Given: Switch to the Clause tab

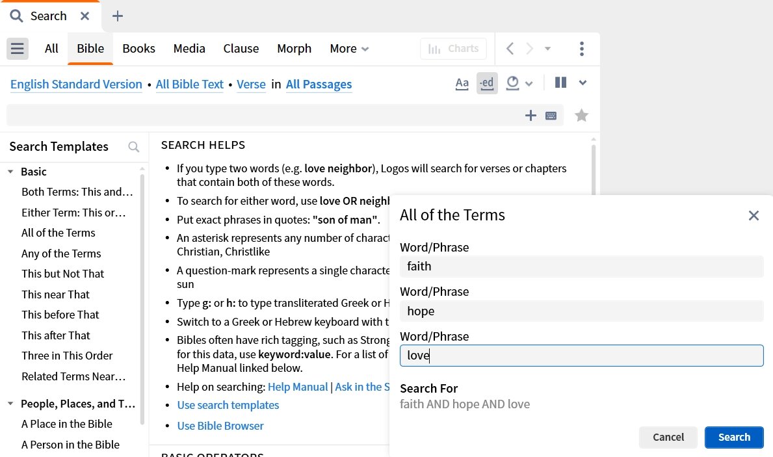Looking at the screenshot, I should (x=241, y=48).
